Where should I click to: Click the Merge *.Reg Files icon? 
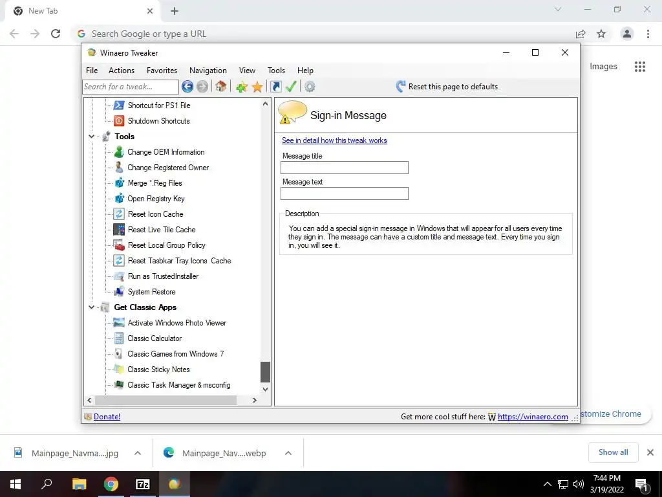[x=119, y=183]
